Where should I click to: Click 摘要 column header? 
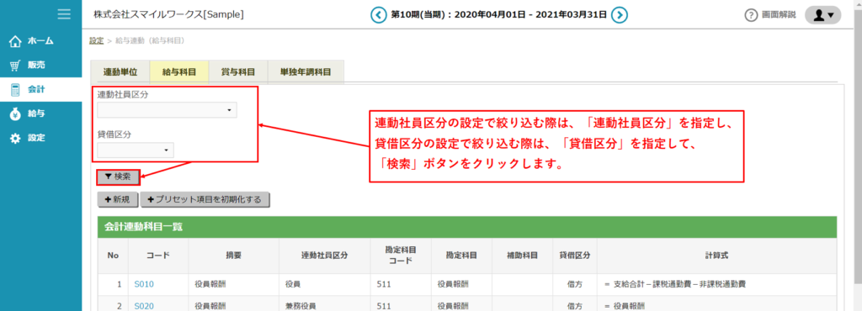pos(234,256)
